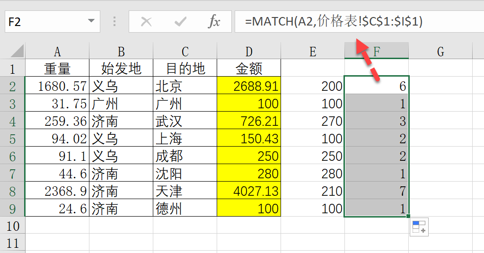Image resolution: width=484 pixels, height=253 pixels.
Task: Select column B header
Action: pos(121,51)
